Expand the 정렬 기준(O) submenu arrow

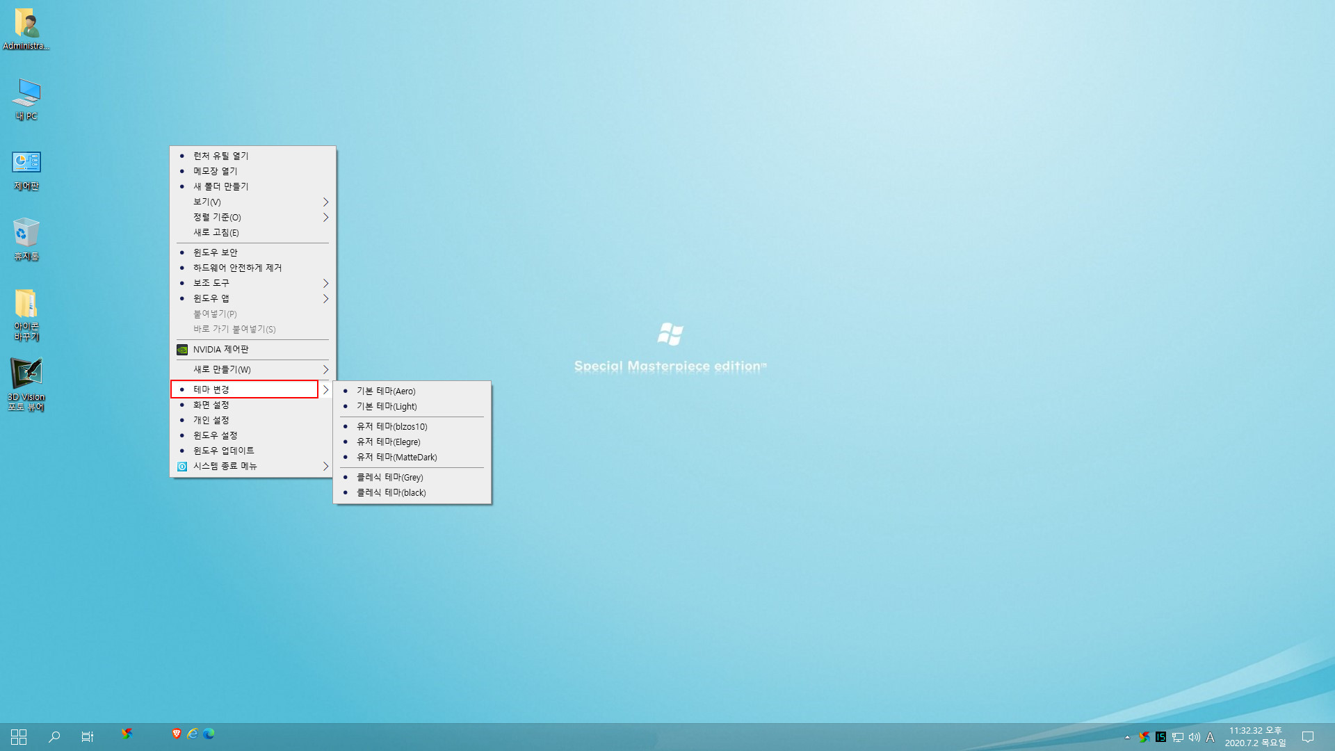pos(325,218)
